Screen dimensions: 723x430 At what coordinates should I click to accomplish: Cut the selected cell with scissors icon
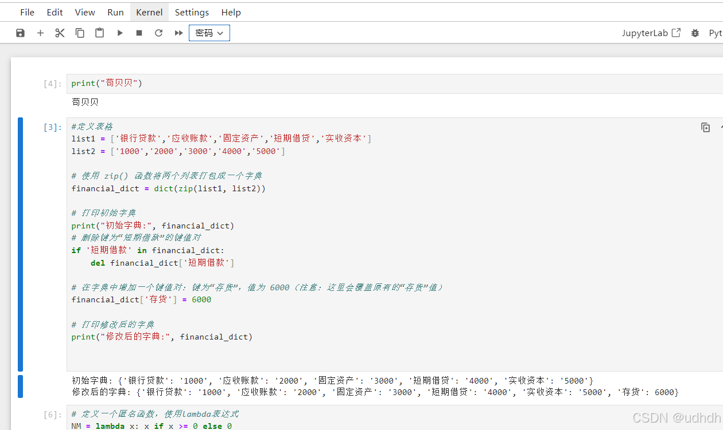click(60, 33)
